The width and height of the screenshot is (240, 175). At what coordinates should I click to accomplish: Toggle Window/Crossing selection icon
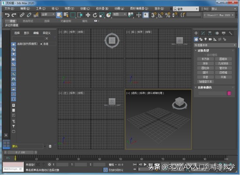pyautogui.click(x=80, y=15)
